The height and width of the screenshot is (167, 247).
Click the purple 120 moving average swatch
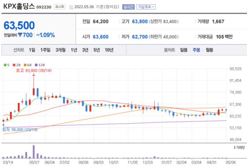[36, 65]
